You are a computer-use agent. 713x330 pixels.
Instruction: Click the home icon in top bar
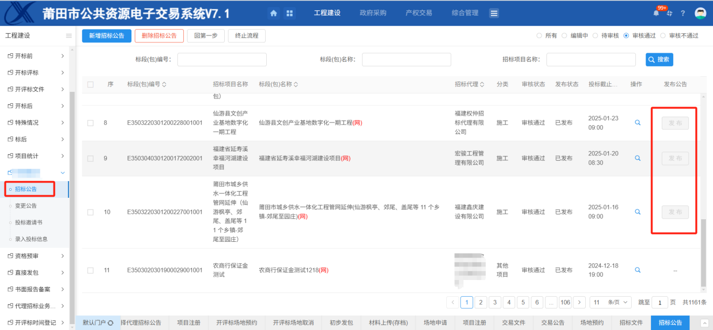(274, 13)
